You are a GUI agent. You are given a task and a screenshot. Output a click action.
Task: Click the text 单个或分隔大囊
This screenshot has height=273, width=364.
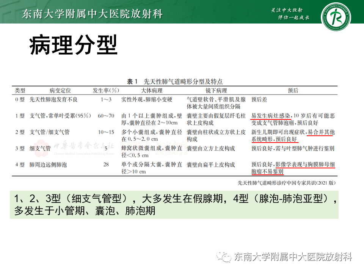(141, 165)
